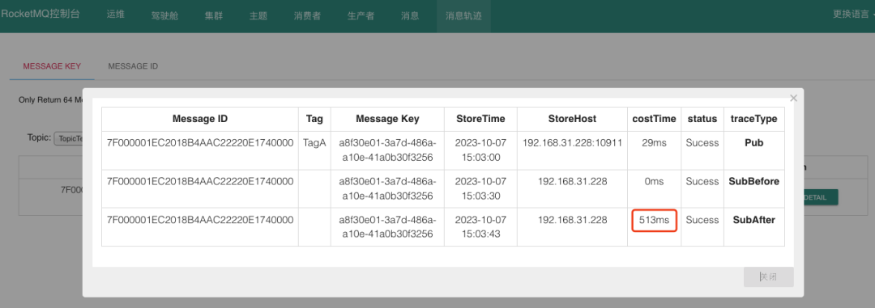Go to the 驾驶舱 dashboard page

[164, 15]
